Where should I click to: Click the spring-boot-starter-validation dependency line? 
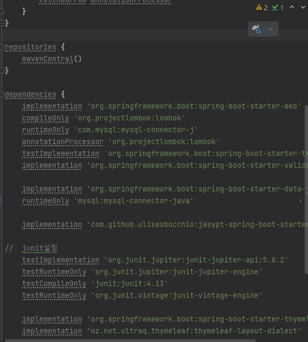(165, 165)
